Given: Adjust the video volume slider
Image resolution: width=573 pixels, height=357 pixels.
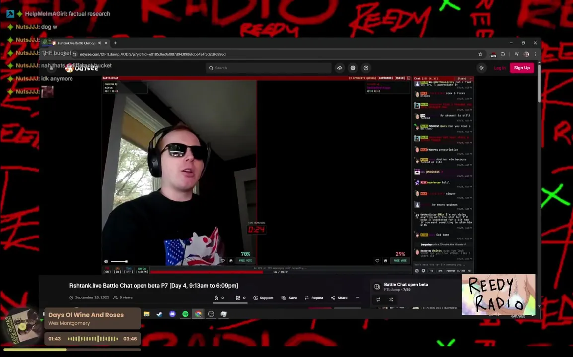Looking at the screenshot, I should click(x=119, y=261).
